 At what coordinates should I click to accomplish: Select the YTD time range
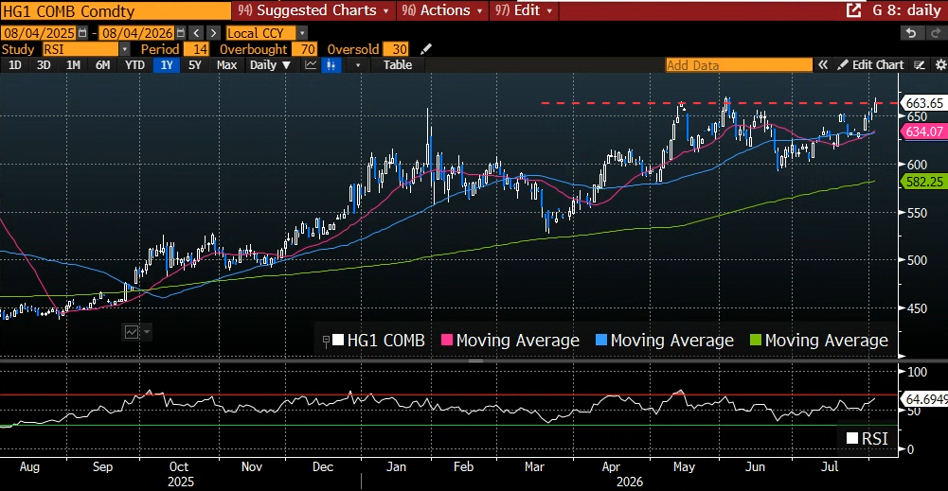click(x=134, y=64)
